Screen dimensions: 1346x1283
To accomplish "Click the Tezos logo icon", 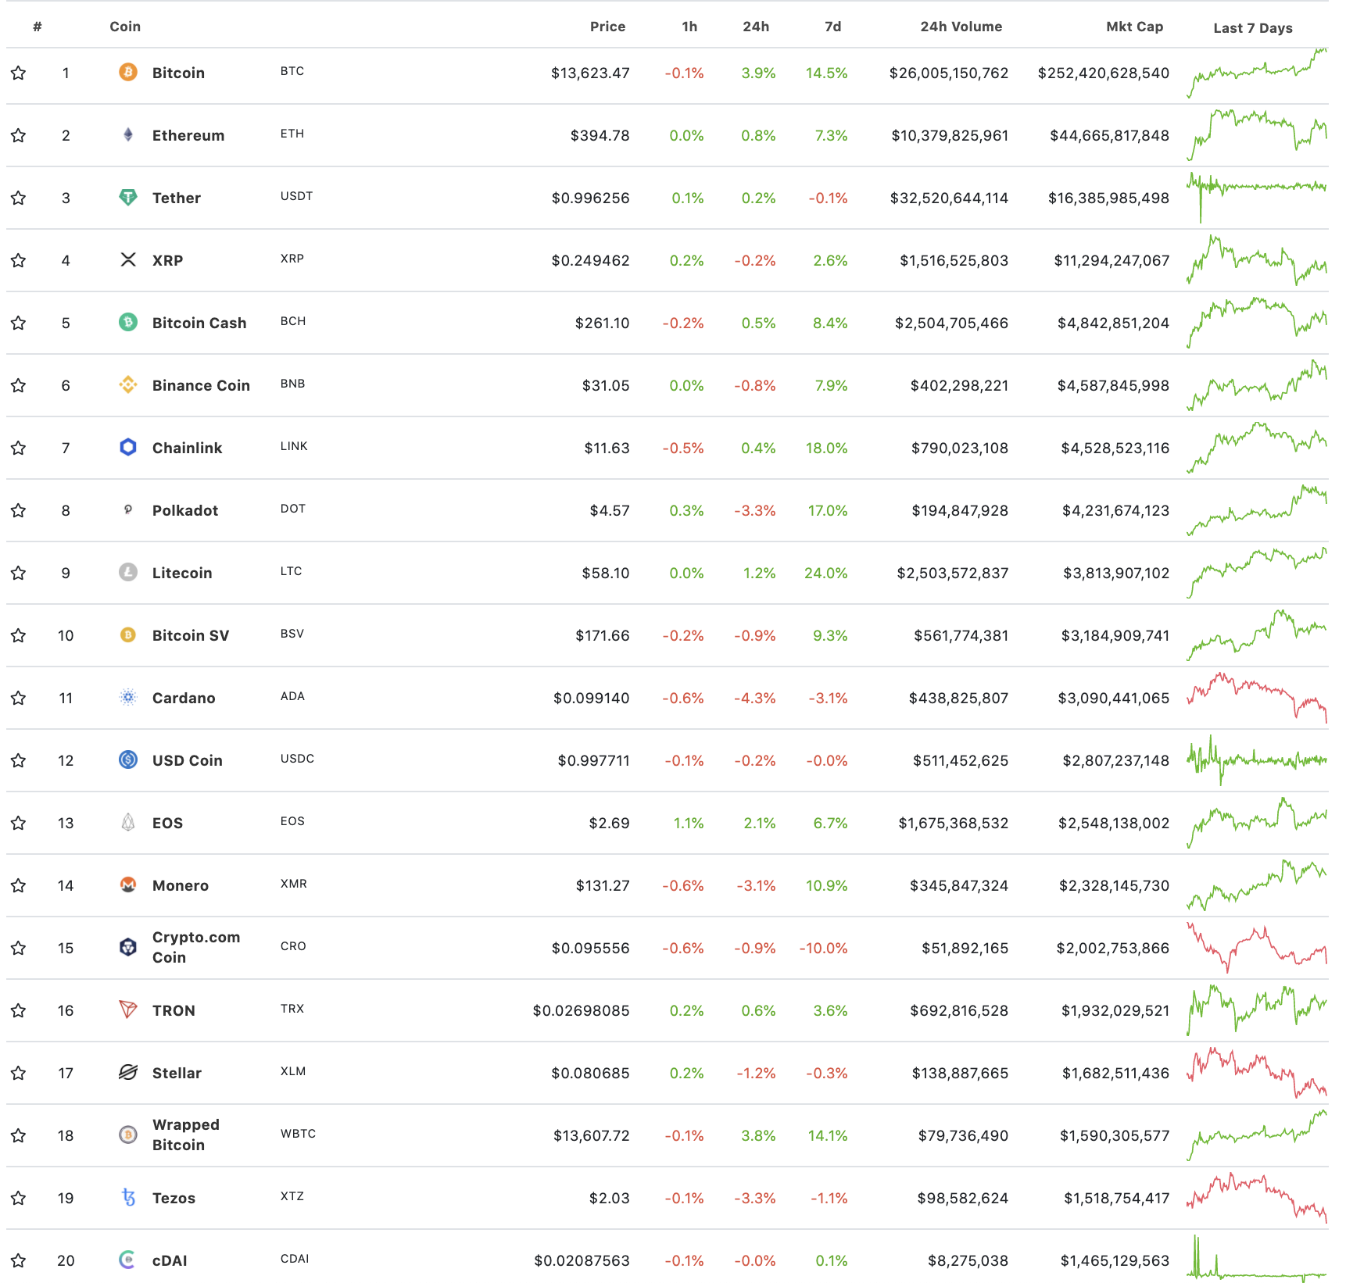I will pos(128,1197).
